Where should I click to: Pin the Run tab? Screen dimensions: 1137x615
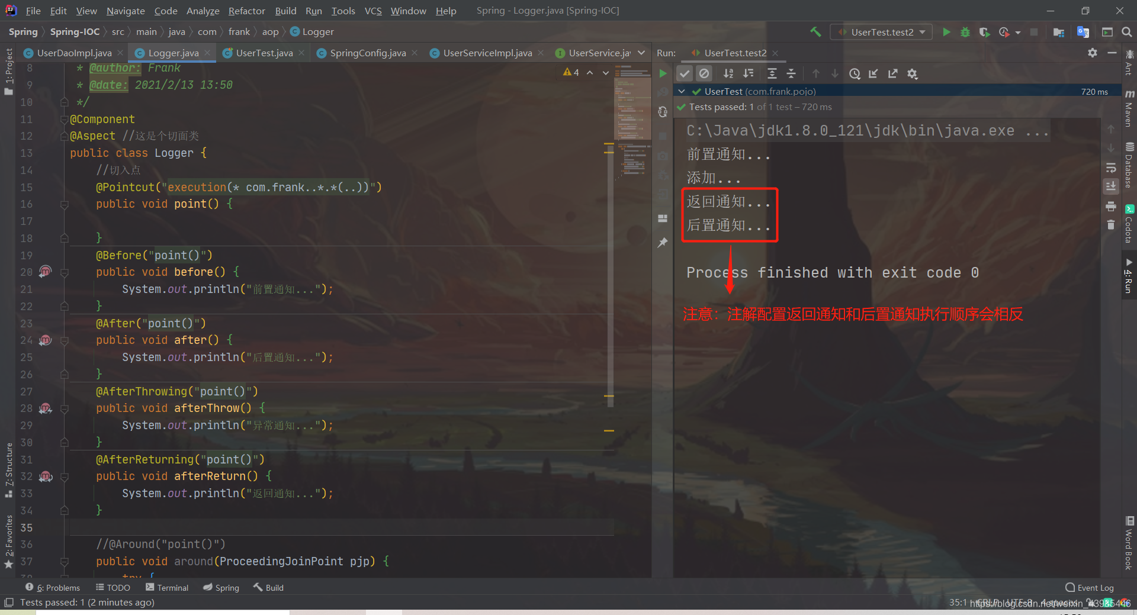tap(663, 242)
